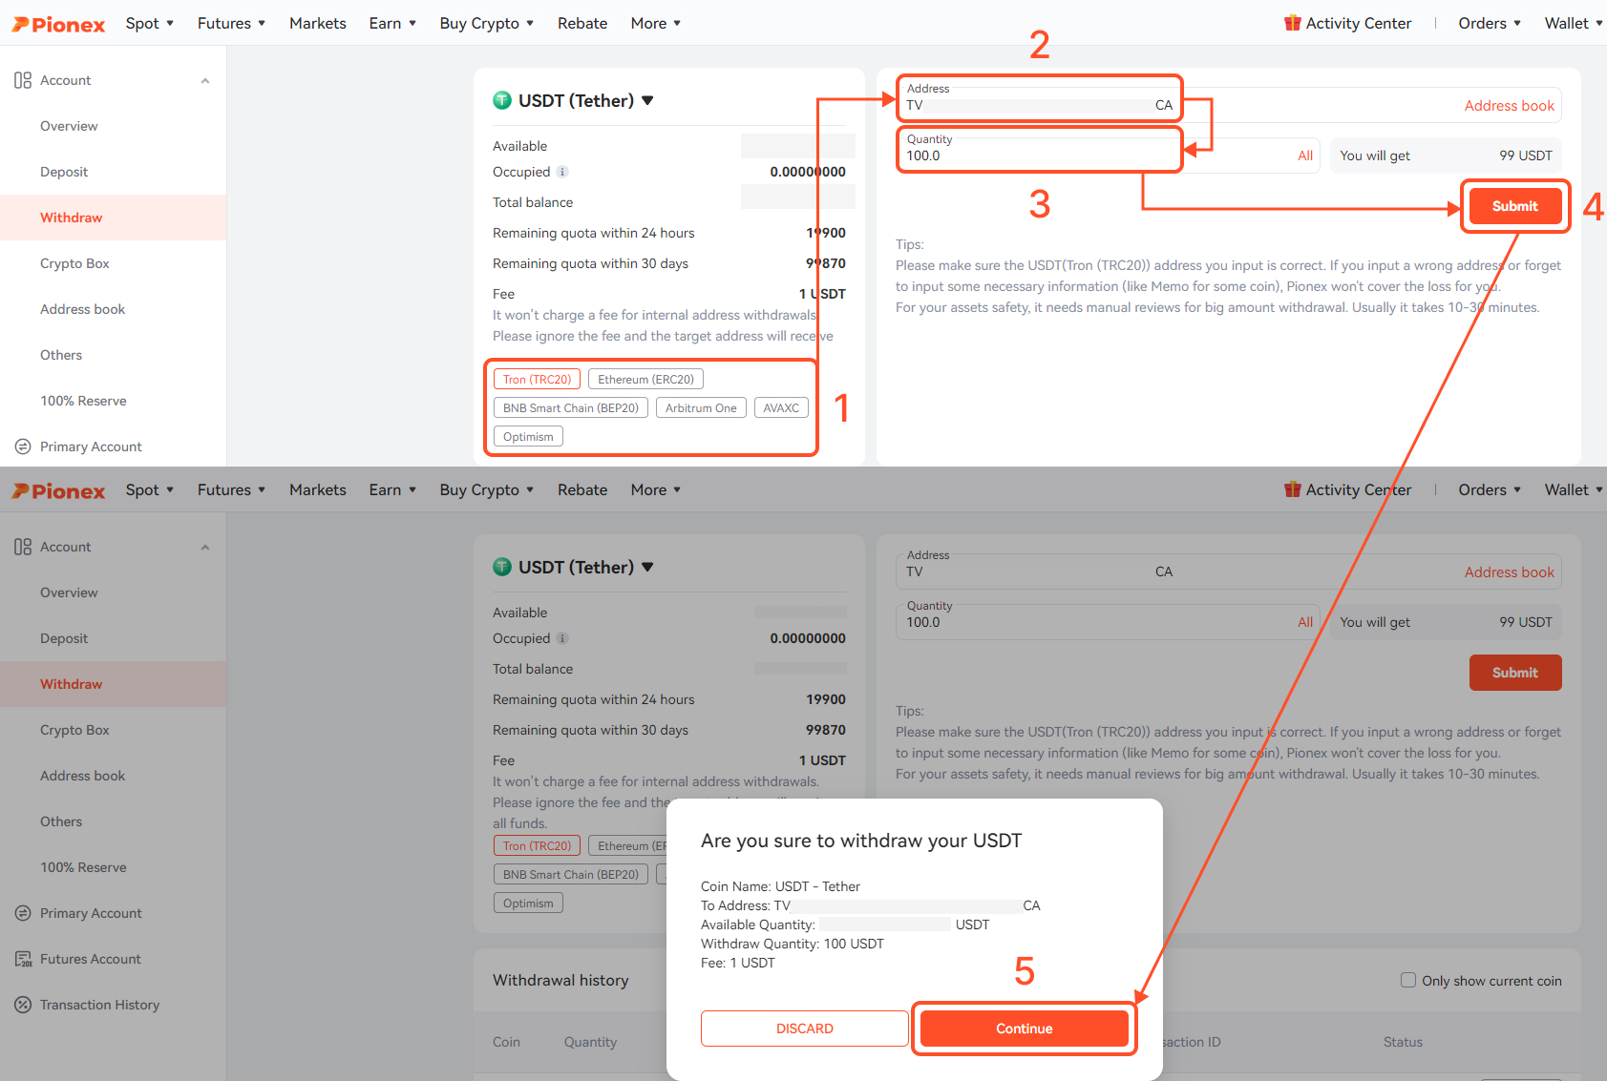Screen dimensions: 1607x1081
Task: Open the USDT (Tether) coin selector in the top panel
Action: 585,100
